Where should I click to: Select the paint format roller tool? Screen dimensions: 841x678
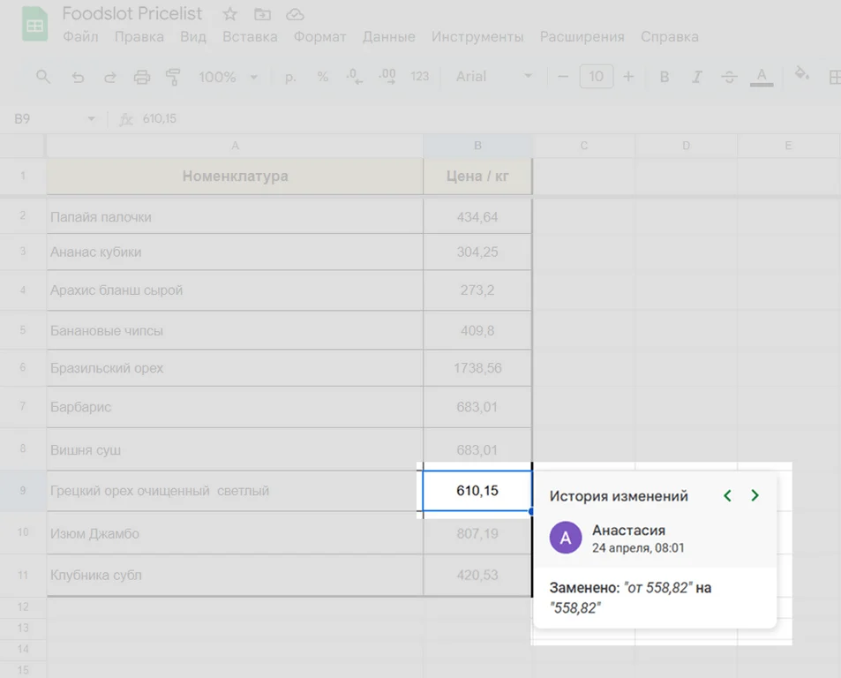pos(173,77)
